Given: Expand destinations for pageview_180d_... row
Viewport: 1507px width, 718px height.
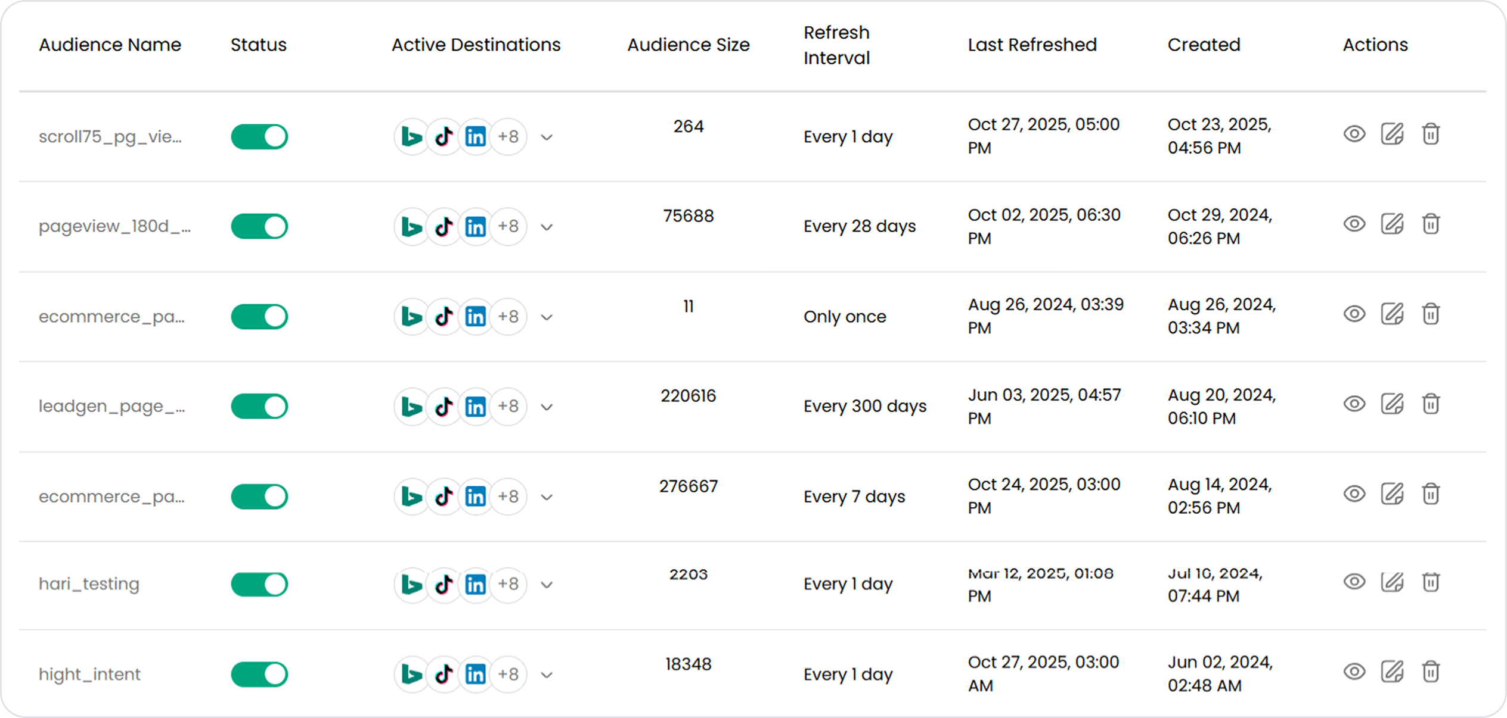Looking at the screenshot, I should [x=547, y=227].
